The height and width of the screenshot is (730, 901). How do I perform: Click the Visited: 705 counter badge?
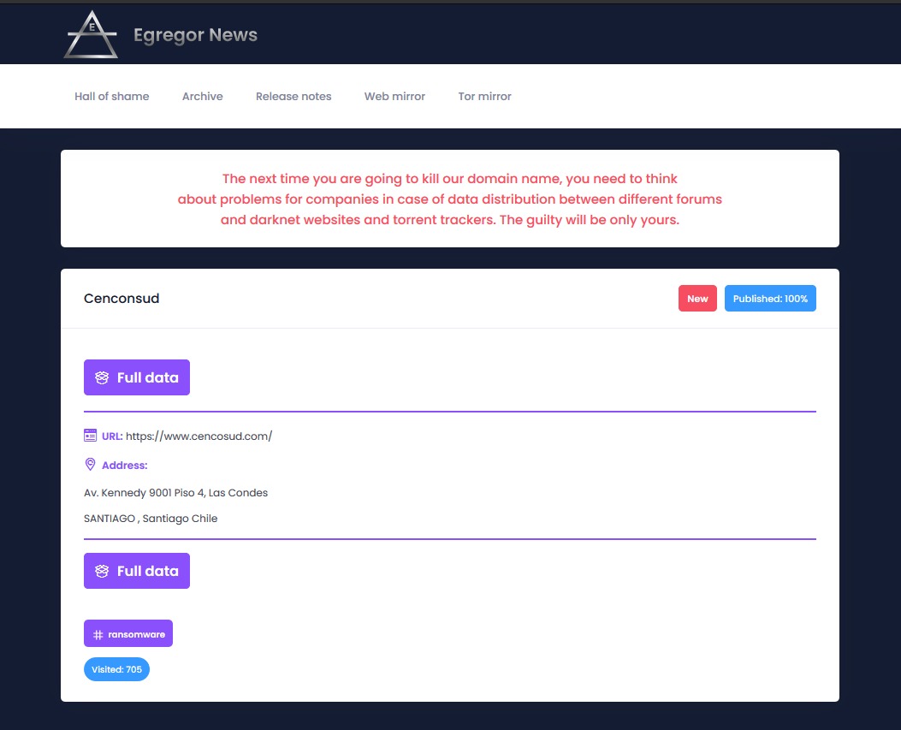coord(116,669)
